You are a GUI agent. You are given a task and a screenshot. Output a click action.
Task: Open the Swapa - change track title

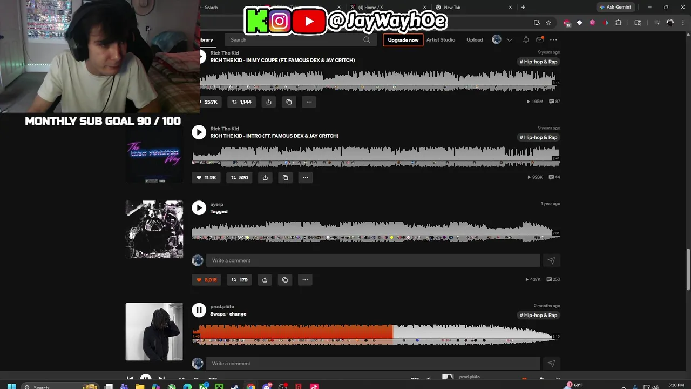coord(228,314)
